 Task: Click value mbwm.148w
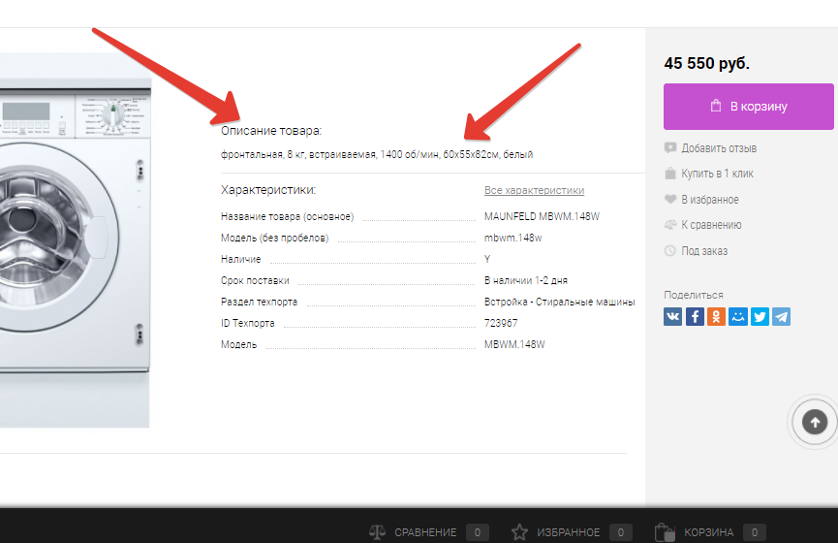tap(513, 238)
